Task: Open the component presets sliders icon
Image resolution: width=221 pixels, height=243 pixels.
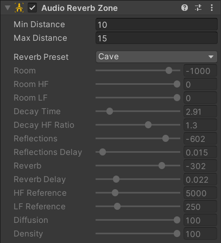Action: [x=198, y=8]
